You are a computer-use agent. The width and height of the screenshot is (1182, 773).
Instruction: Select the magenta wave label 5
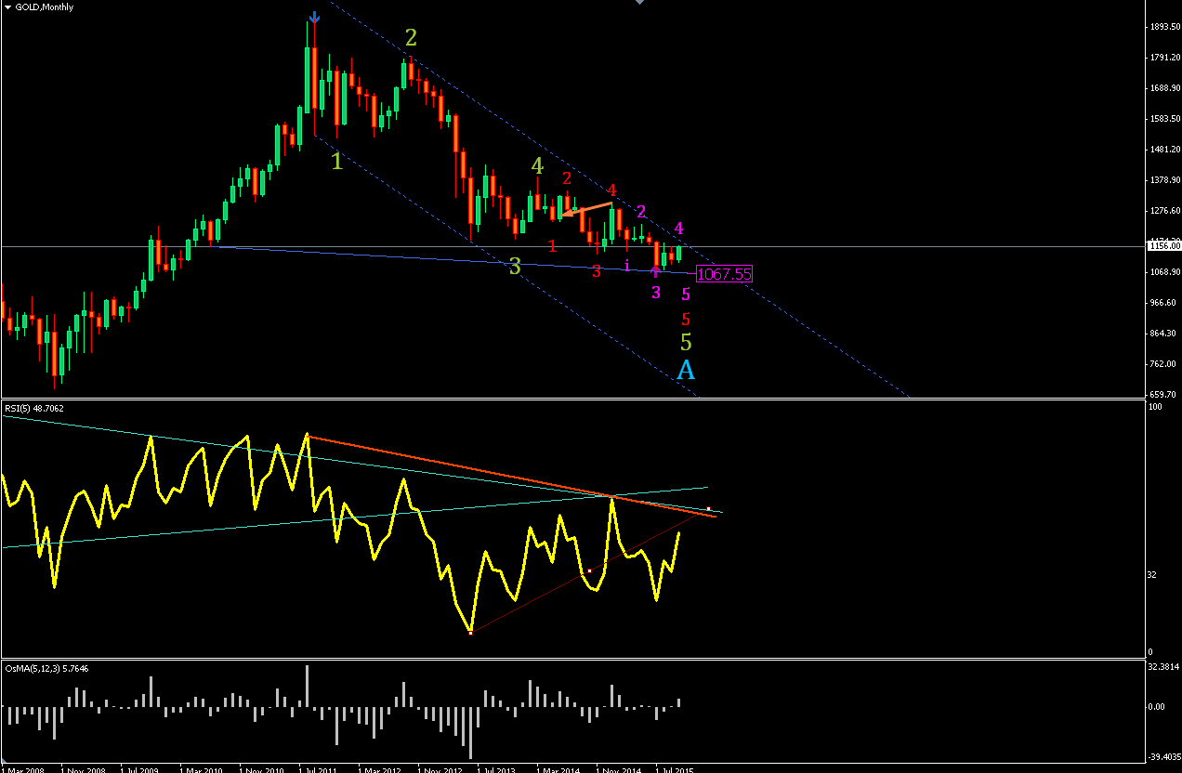[686, 295]
